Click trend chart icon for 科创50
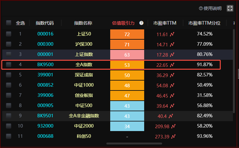 click(173, 136)
